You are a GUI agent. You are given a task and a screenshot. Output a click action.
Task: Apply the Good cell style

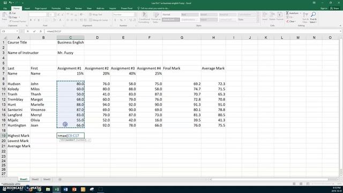208,14
